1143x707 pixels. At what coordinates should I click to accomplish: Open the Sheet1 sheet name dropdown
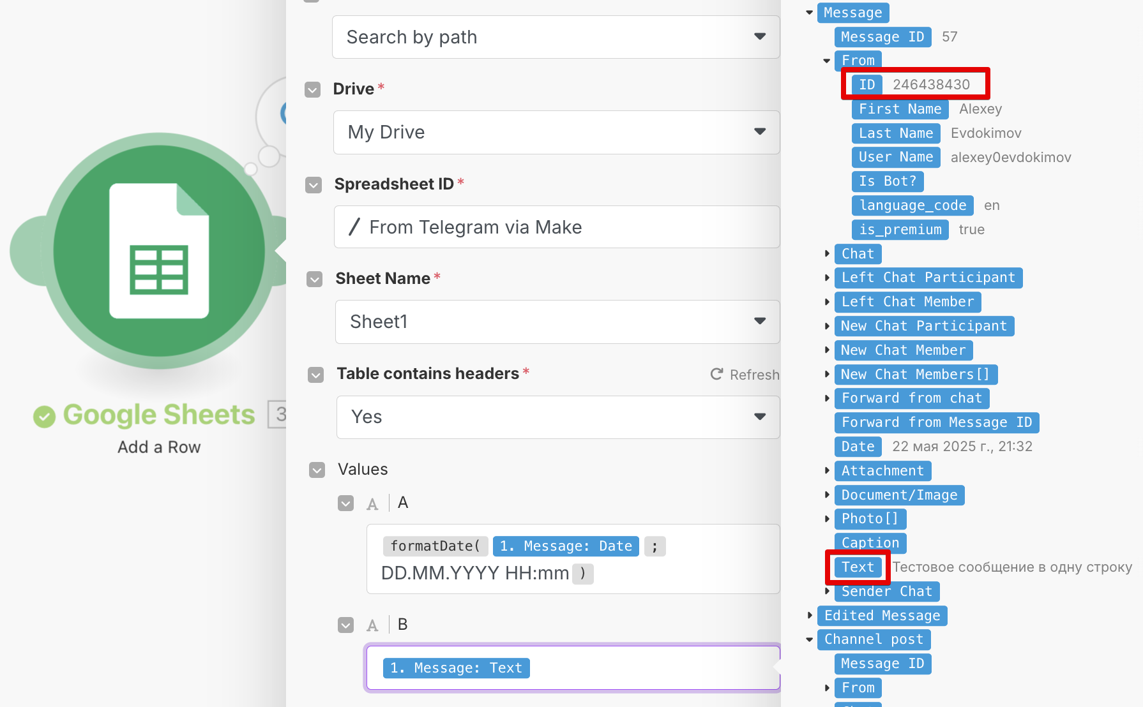[759, 322]
